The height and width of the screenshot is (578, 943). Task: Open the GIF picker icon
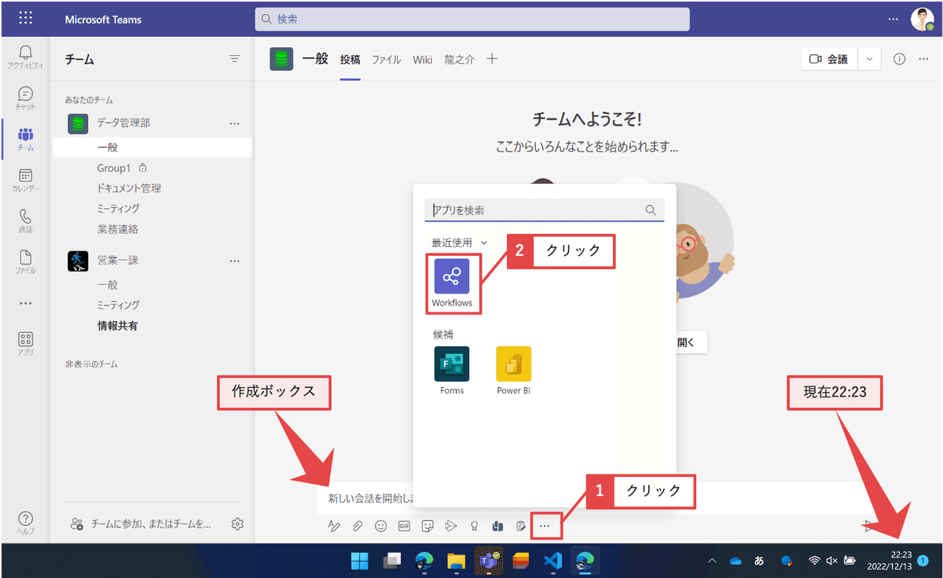pyautogui.click(x=405, y=525)
